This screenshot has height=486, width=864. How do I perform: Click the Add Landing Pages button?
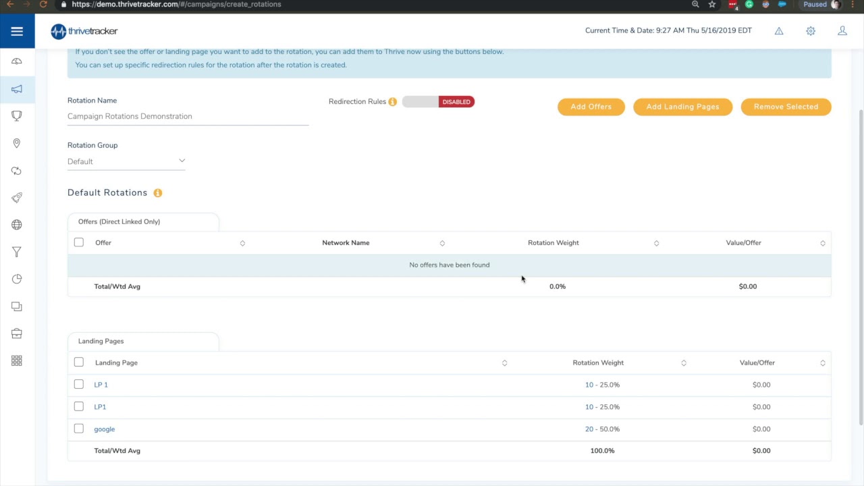coord(682,107)
